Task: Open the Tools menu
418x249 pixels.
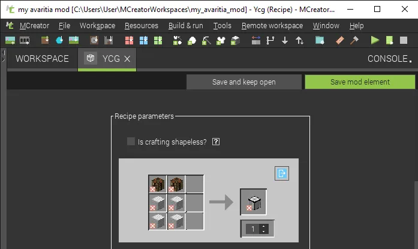Action: click(222, 26)
